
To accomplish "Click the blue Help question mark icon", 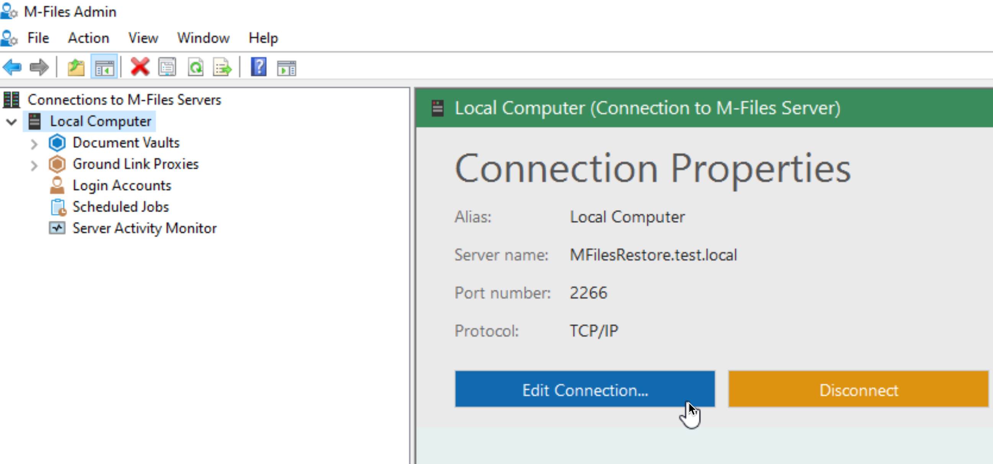I will point(258,67).
